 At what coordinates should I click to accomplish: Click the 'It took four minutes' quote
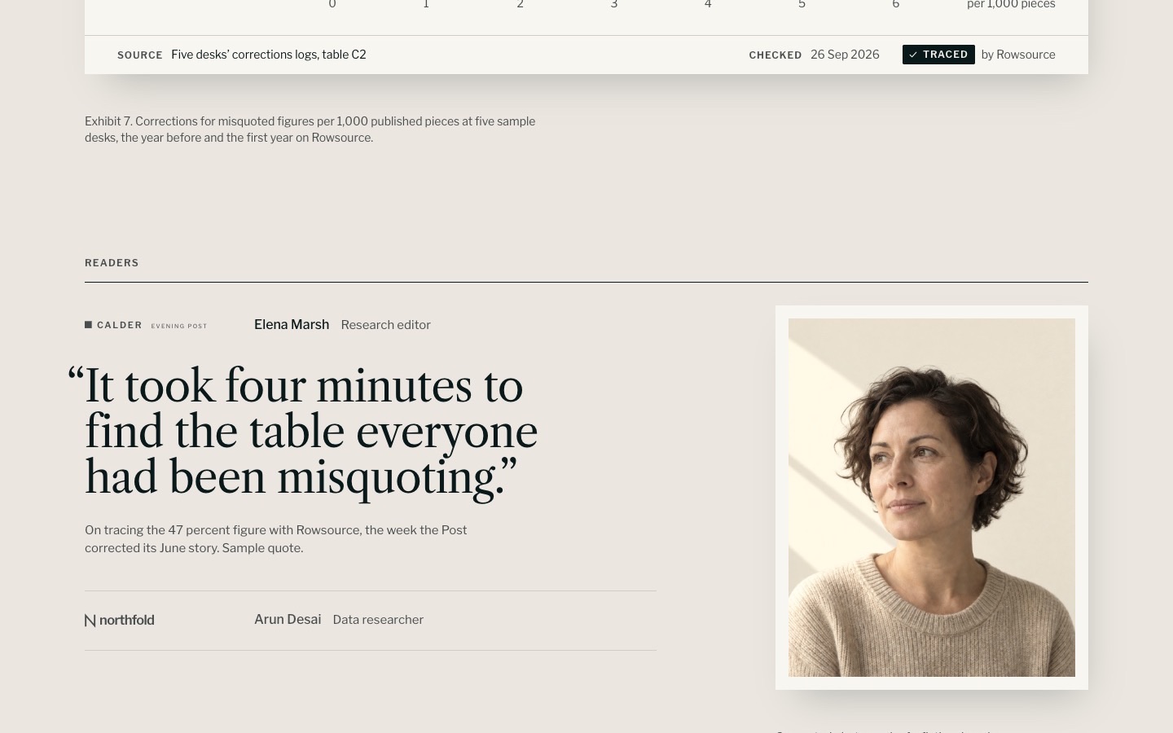tap(303, 431)
